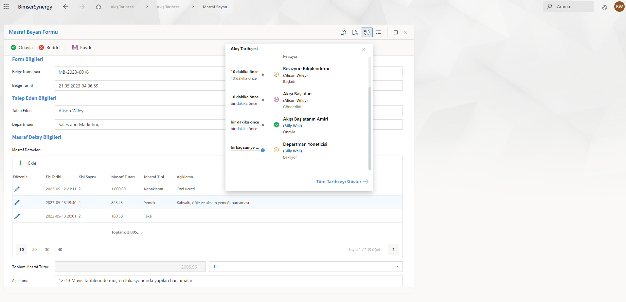Set page size to 20
Image resolution: width=626 pixels, height=302 pixels.
tap(34, 250)
